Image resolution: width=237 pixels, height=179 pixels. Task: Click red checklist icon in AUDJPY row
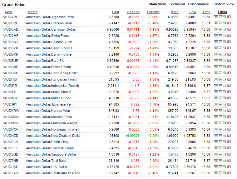click(x=229, y=104)
